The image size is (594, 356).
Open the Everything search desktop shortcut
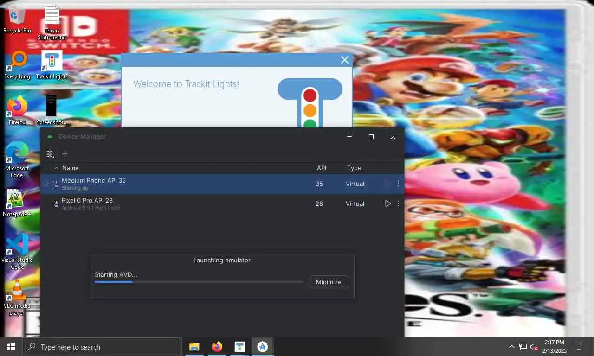(17, 65)
